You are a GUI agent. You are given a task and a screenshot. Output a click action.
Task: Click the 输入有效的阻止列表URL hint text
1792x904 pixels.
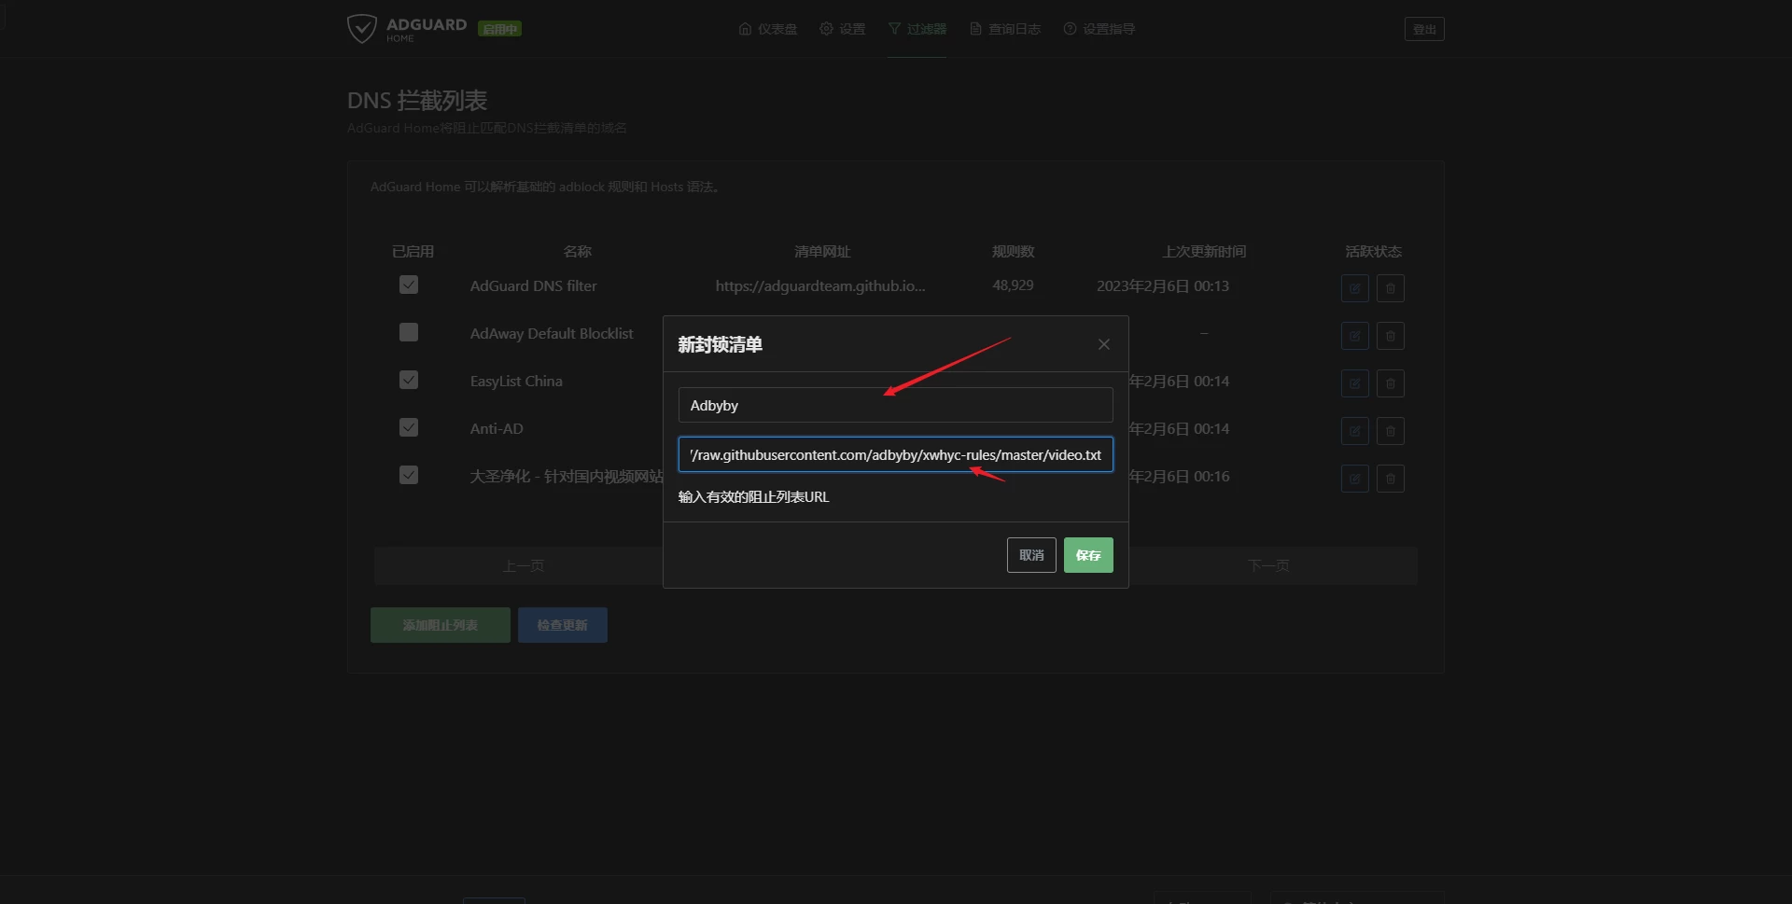tap(753, 496)
